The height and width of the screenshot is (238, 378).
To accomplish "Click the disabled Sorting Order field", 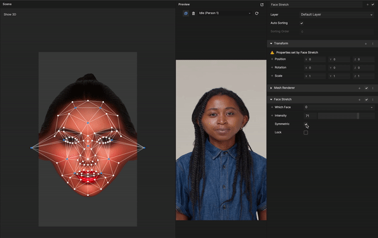I will click(x=336, y=31).
